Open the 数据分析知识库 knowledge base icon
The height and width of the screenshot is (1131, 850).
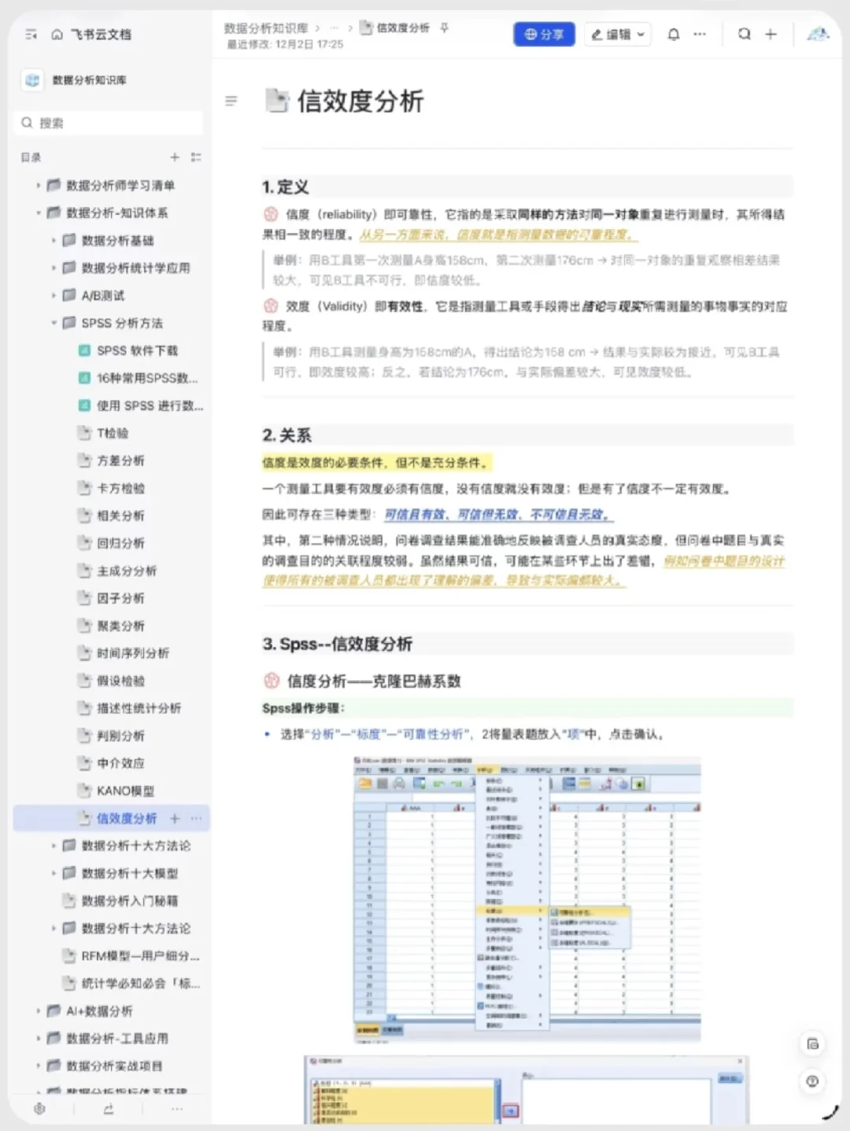tap(32, 80)
